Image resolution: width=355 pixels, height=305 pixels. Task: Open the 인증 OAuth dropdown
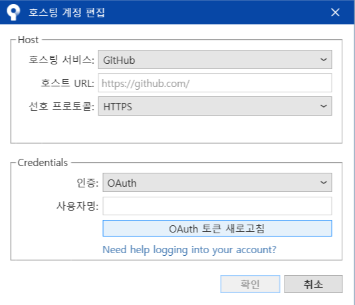pos(217,183)
